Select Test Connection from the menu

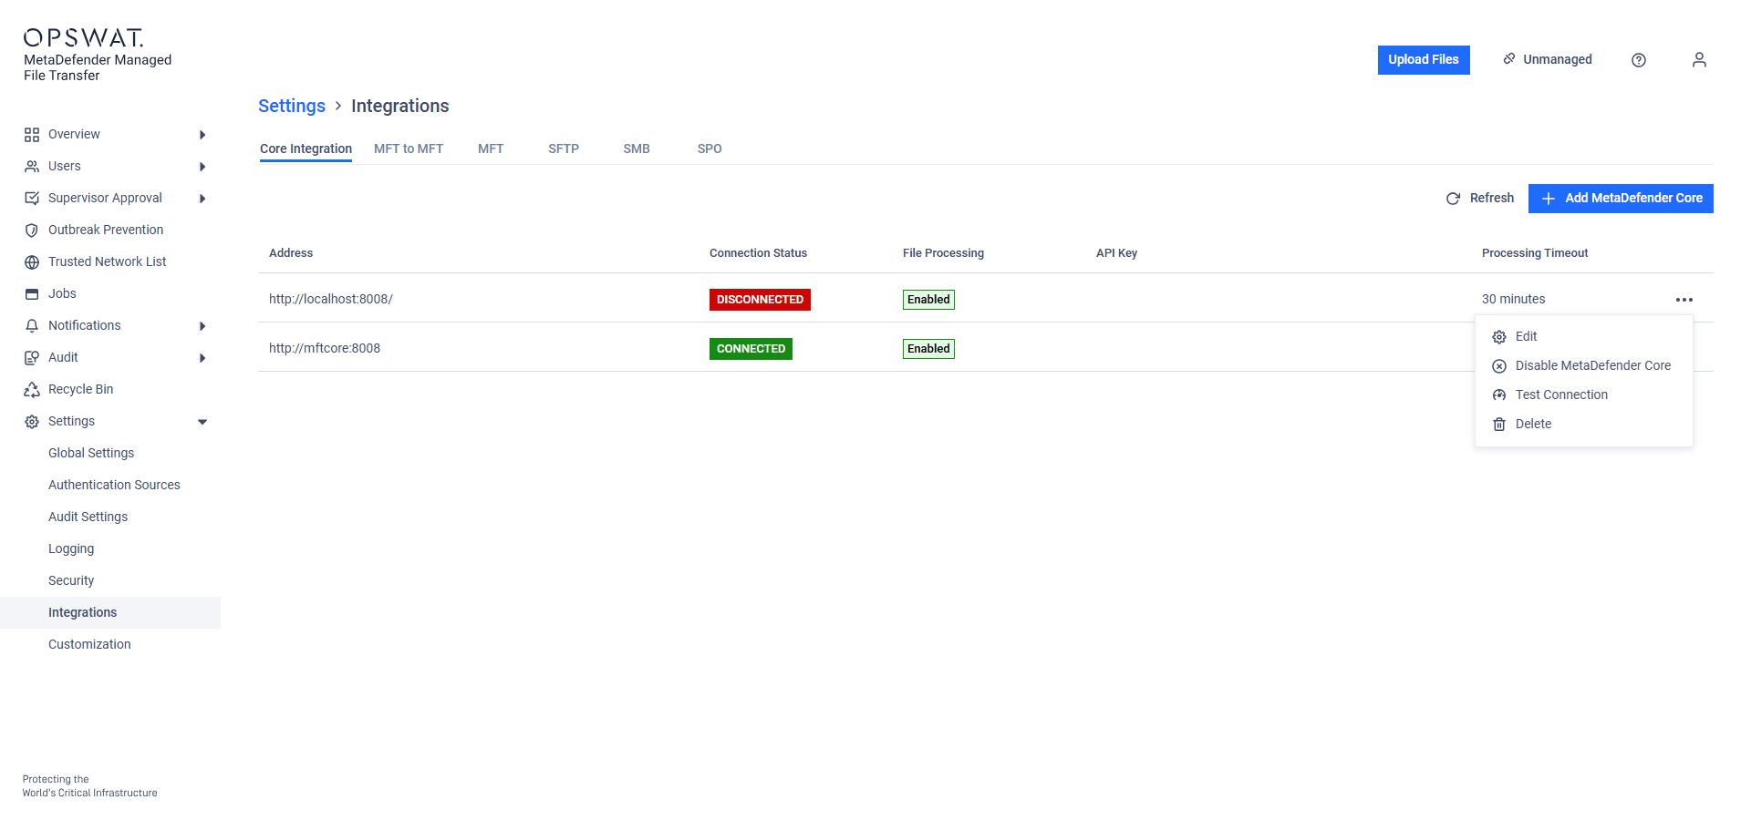(x=1583, y=395)
